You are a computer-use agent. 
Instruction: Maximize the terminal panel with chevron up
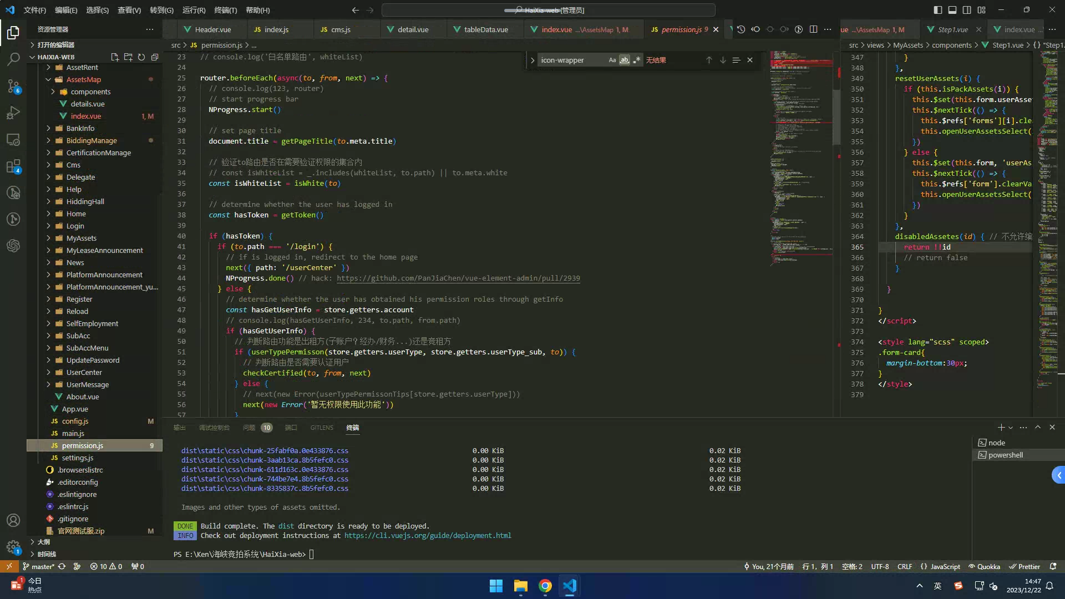1038,427
